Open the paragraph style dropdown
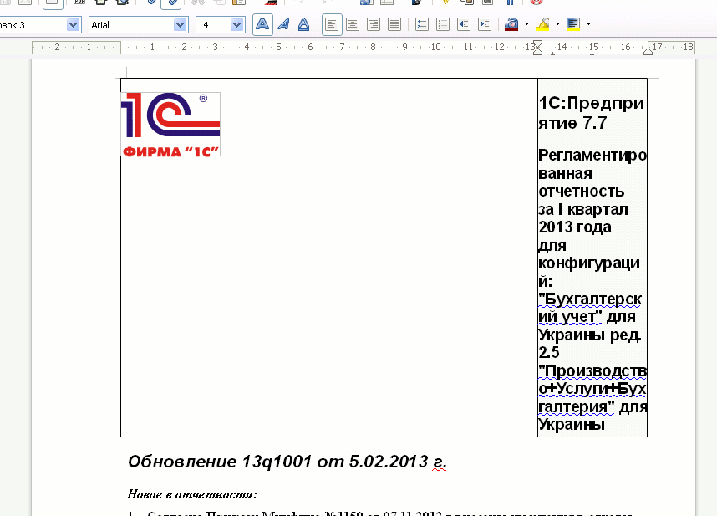717x516 pixels. pos(73,25)
